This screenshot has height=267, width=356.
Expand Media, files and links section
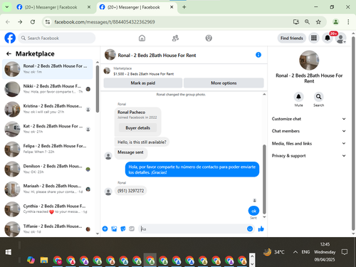pos(309,143)
